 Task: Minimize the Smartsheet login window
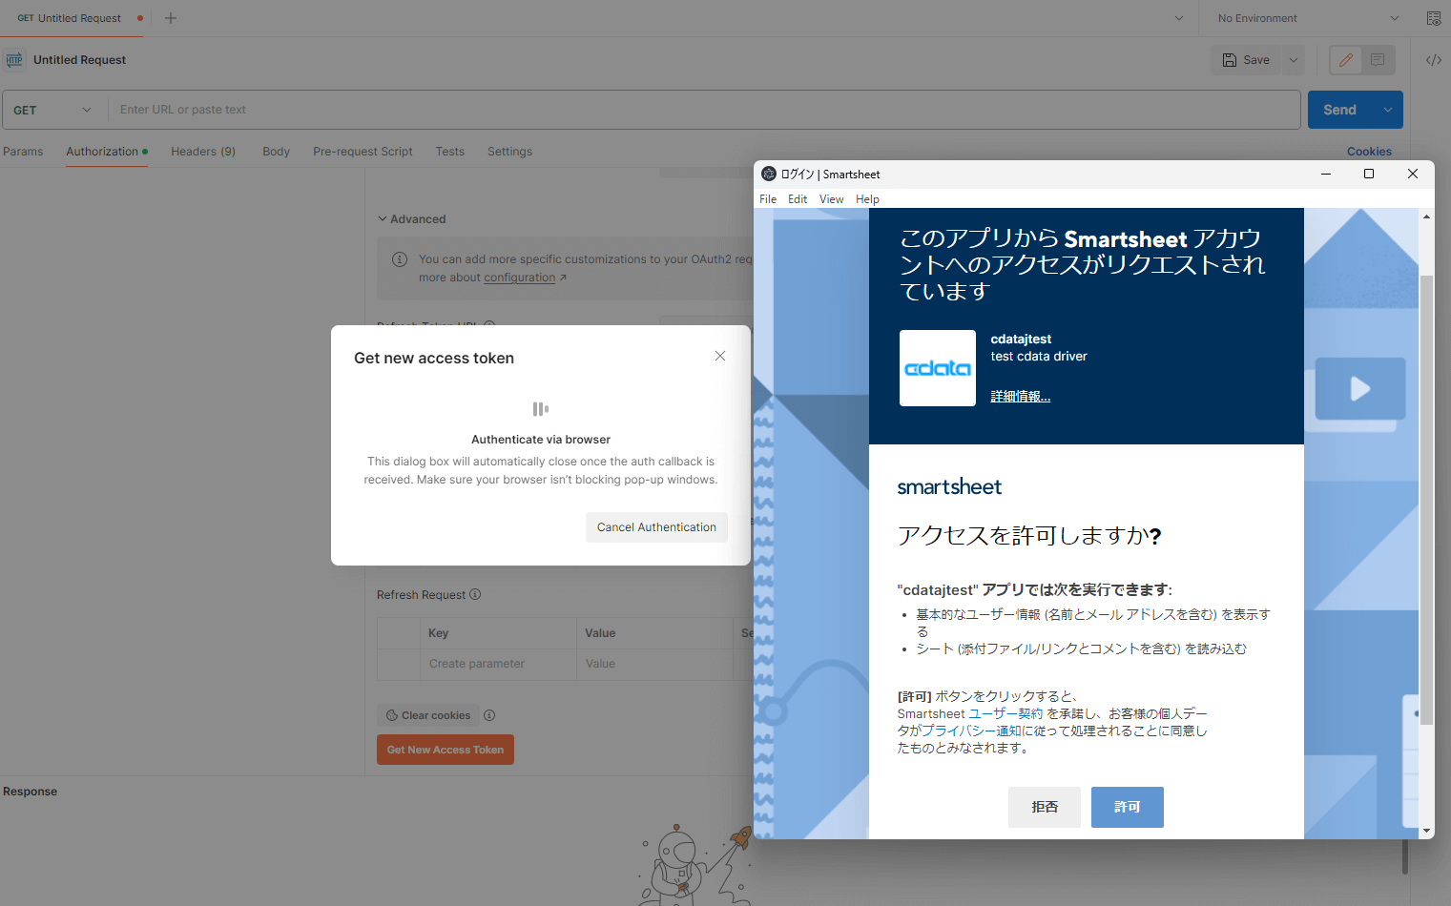tap(1326, 174)
